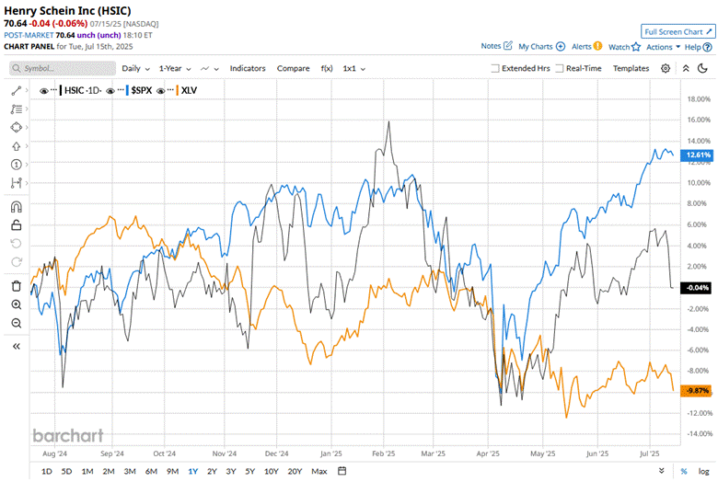
Task: Open the chart type line dropdown
Action: tap(210, 68)
